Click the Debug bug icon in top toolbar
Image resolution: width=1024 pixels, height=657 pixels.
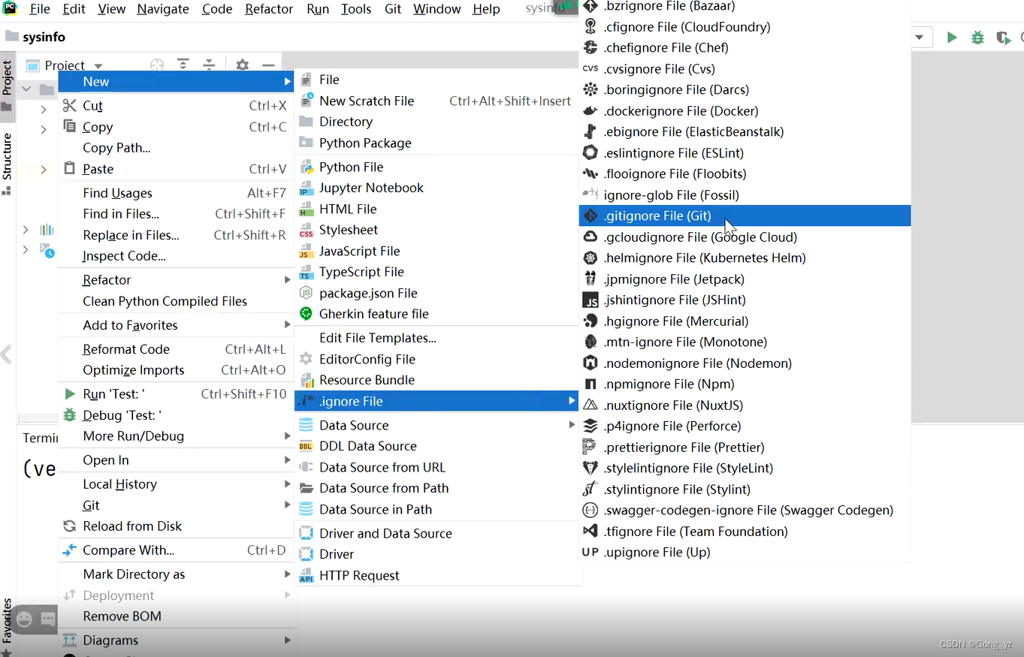click(x=977, y=38)
